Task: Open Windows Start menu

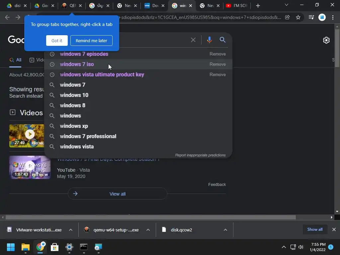Action: 11,247
